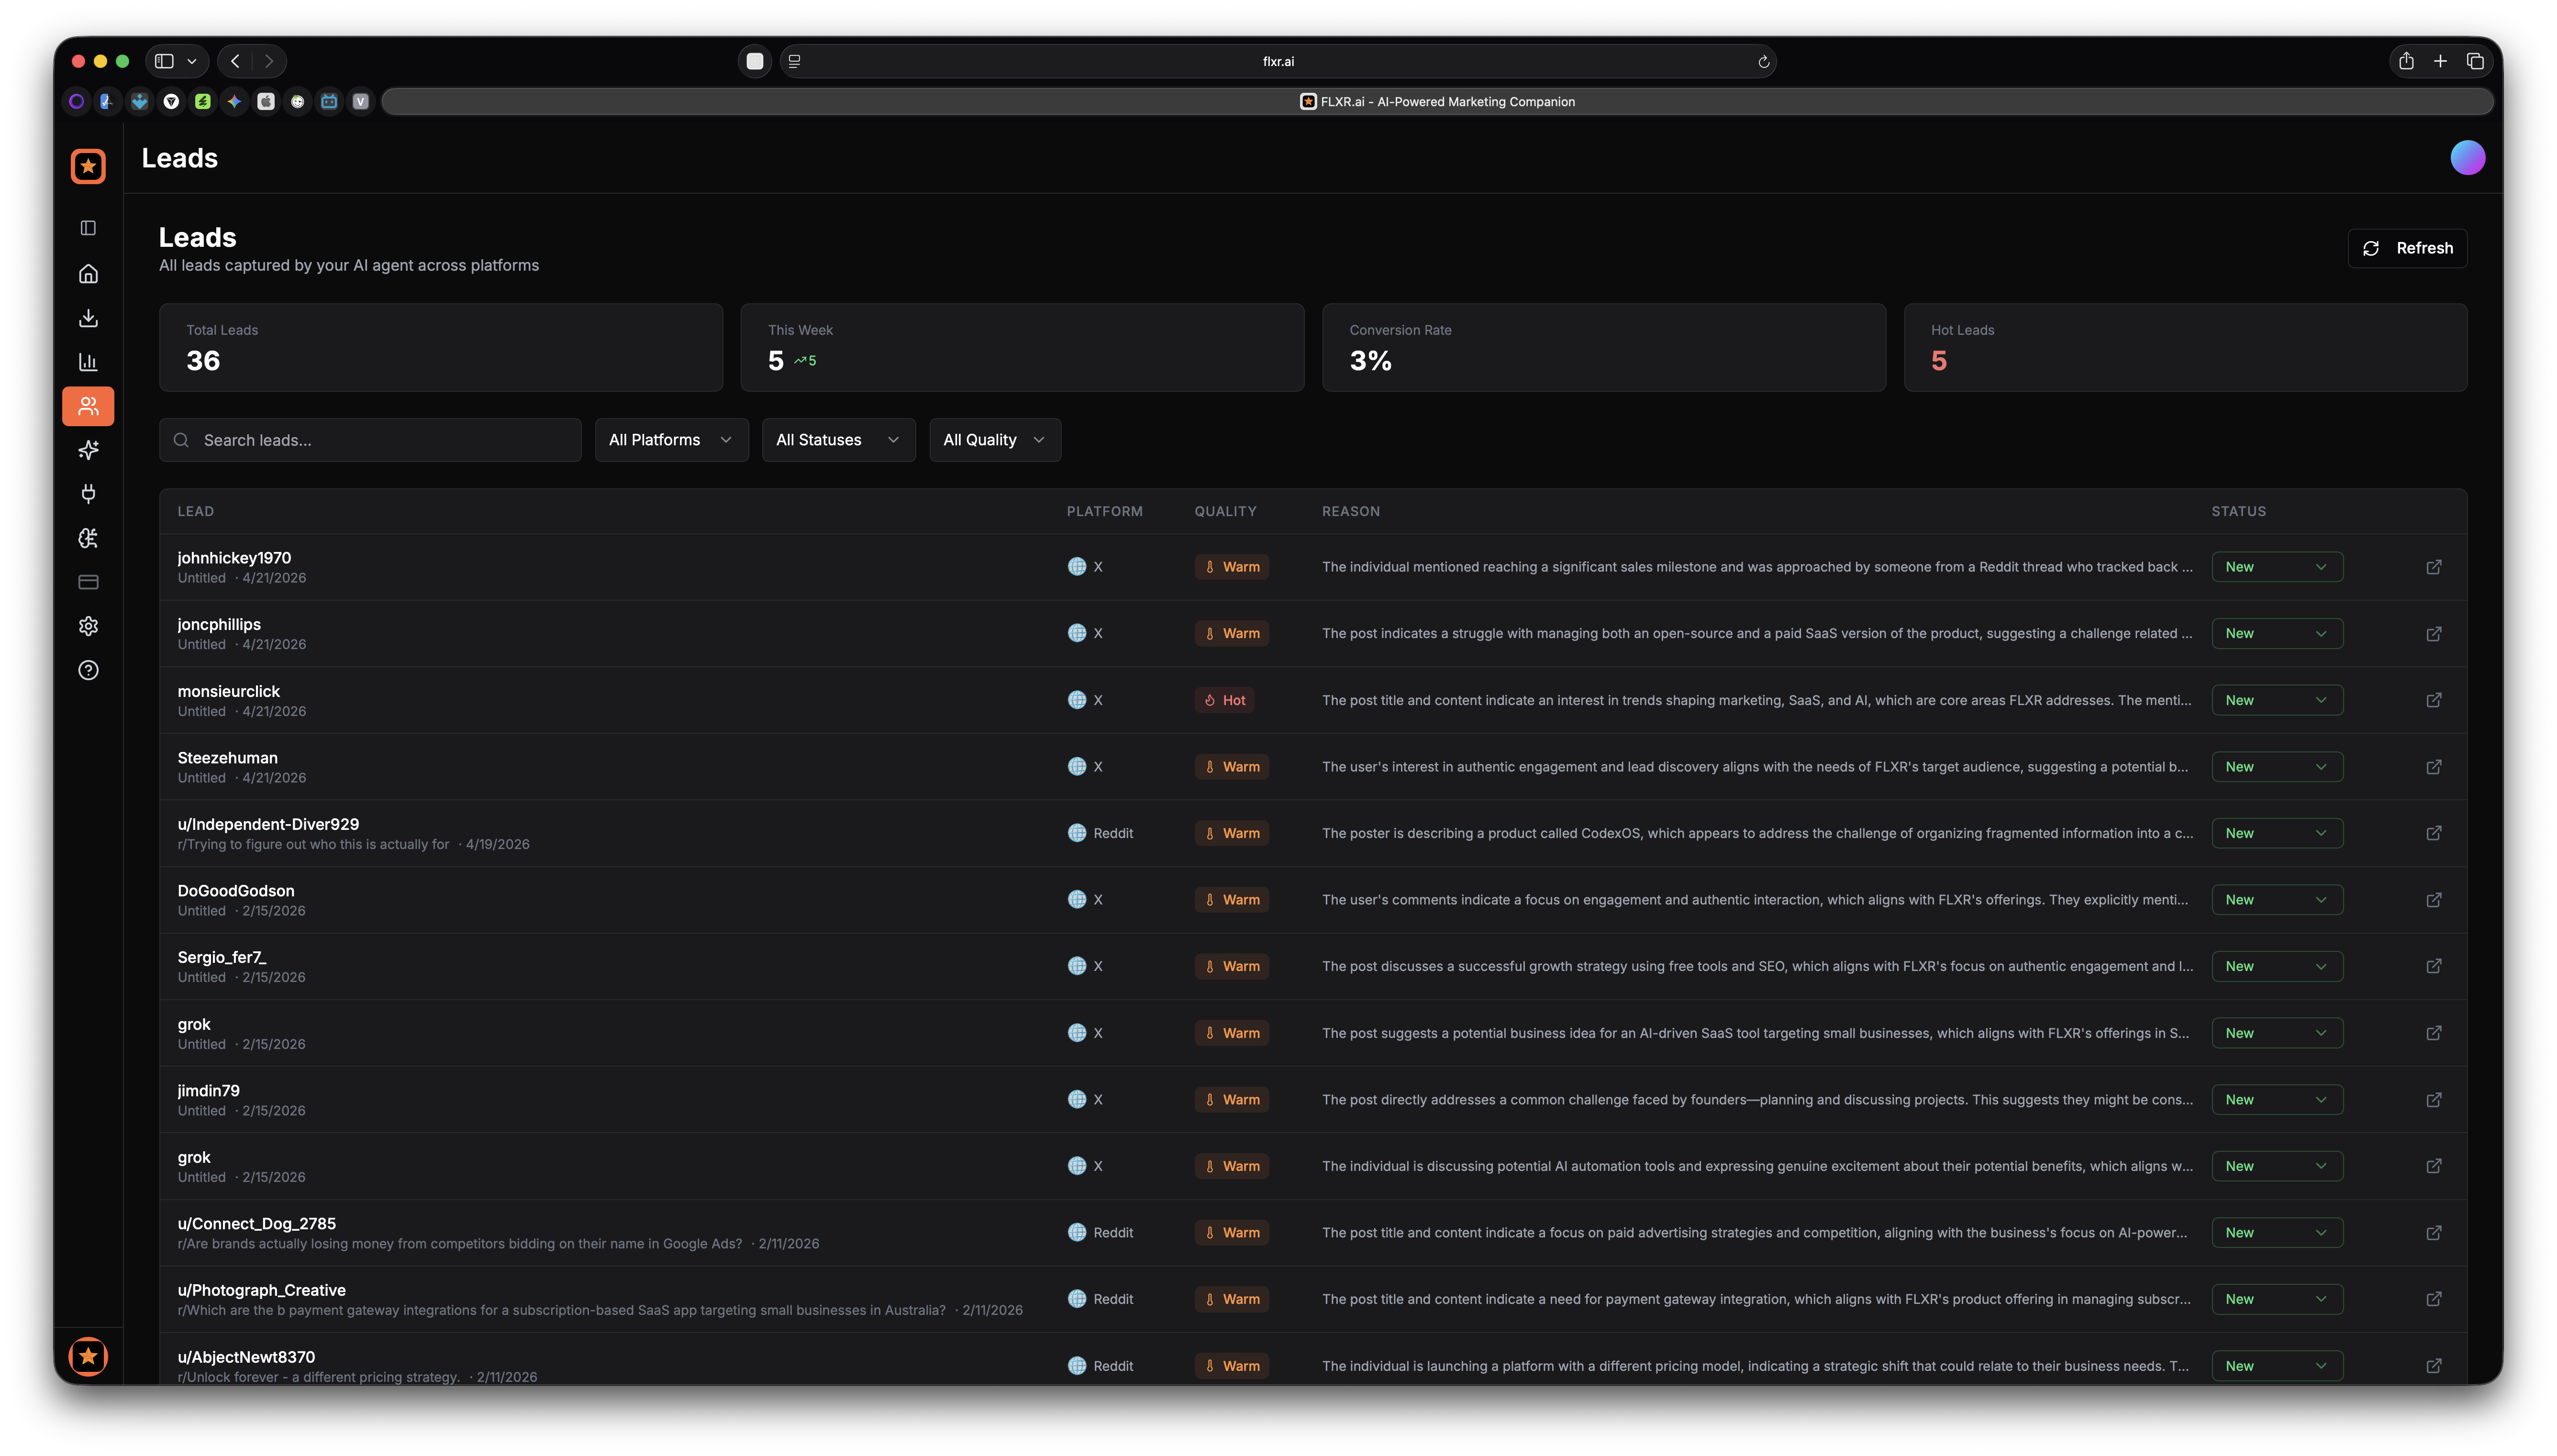Change status dropdown for DoGoodGodson
This screenshot has width=2557, height=1456.
2276,900
